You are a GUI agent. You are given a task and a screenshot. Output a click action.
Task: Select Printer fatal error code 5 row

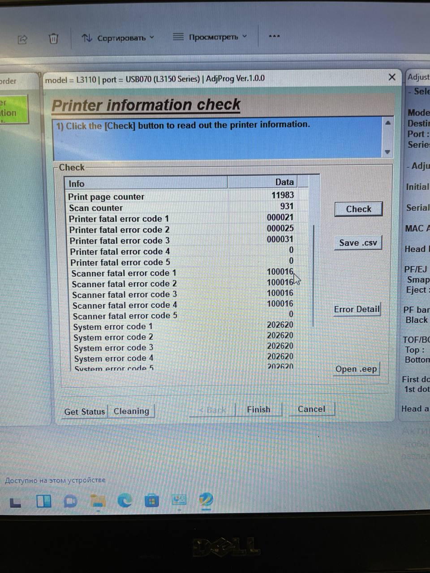click(189, 261)
